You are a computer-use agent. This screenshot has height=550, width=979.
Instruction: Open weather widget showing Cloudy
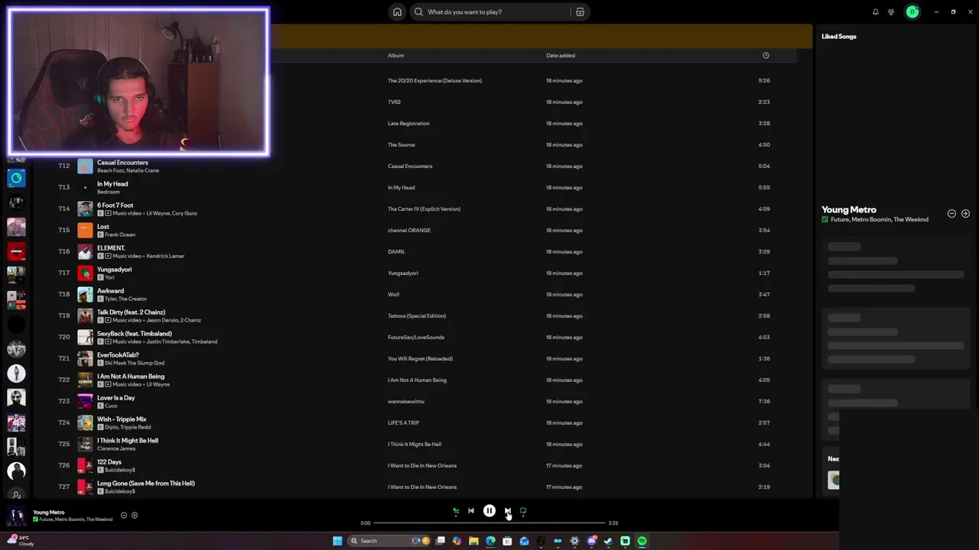[x=21, y=541]
